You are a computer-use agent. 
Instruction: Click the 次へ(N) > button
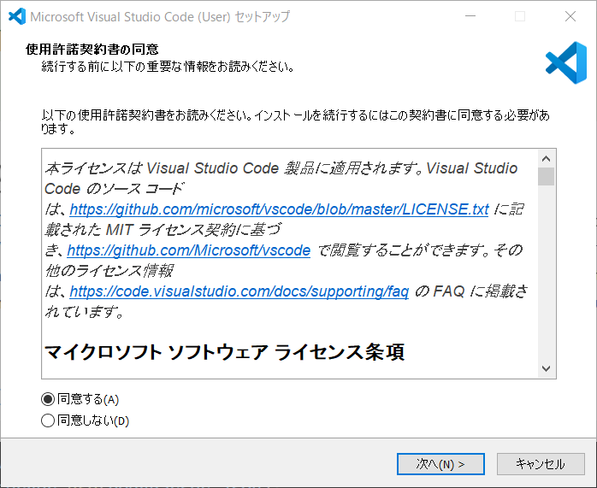coord(440,464)
